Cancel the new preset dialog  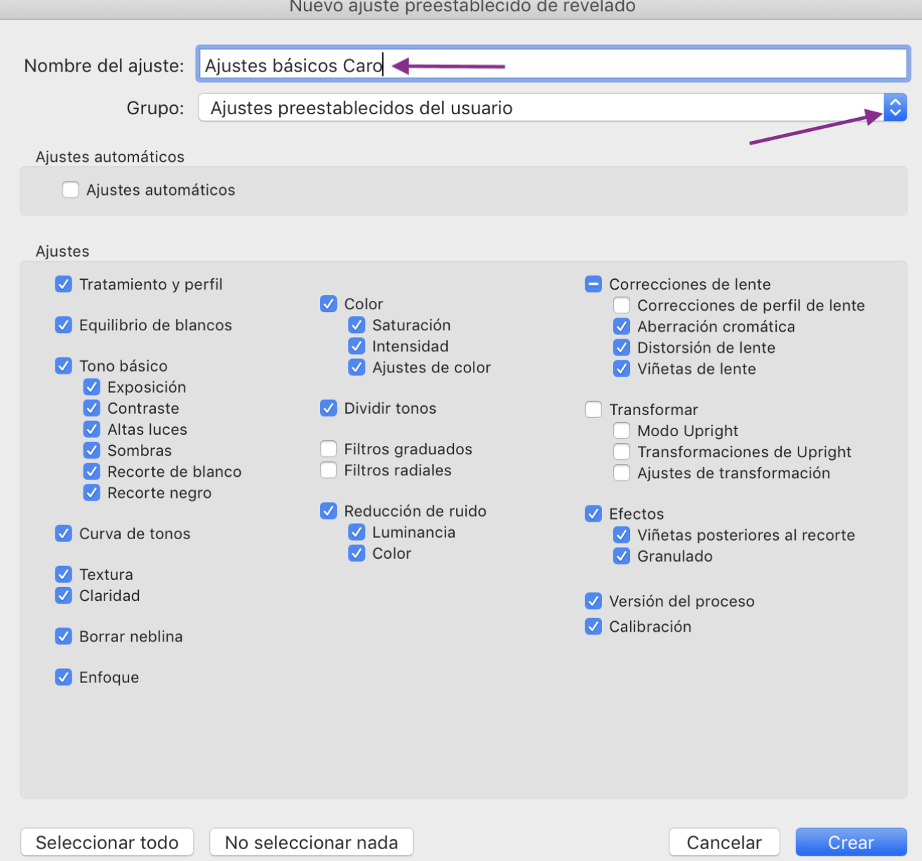[x=723, y=842]
